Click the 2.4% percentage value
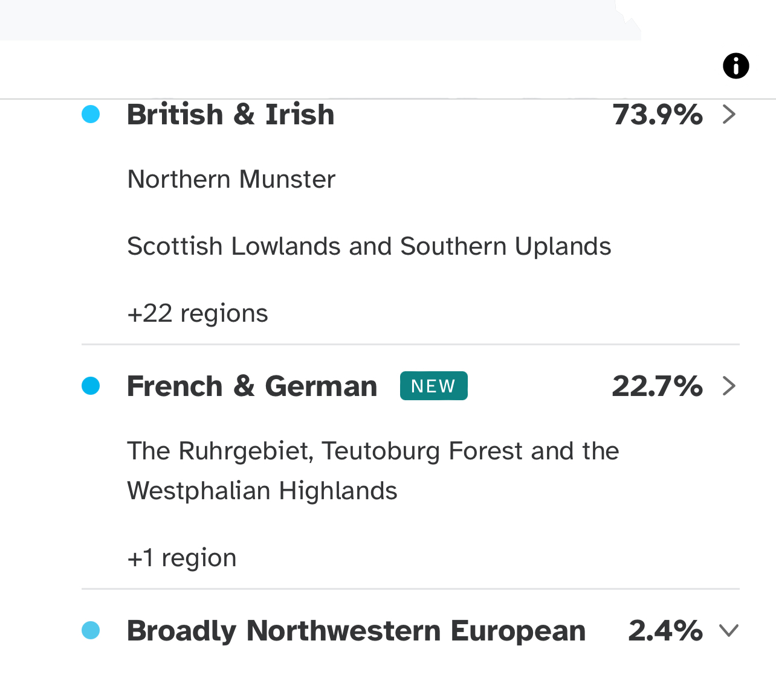Screen dimensions: 776x687 665,631
